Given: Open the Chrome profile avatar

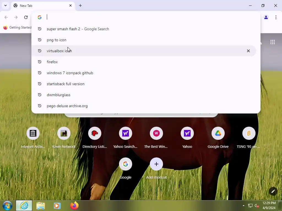Looking at the screenshot, I should tap(266, 17).
